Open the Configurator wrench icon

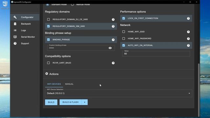(x=15, y=17)
